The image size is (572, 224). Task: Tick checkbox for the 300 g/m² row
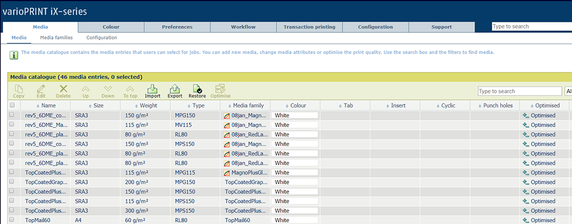[12, 210]
